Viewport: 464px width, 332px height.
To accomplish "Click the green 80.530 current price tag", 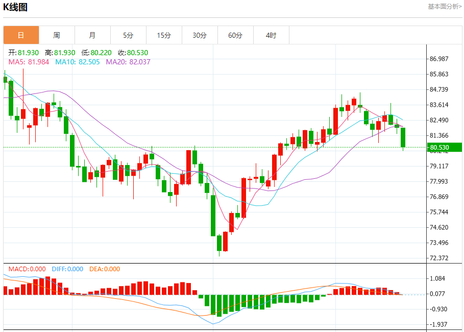I will 438,148.
